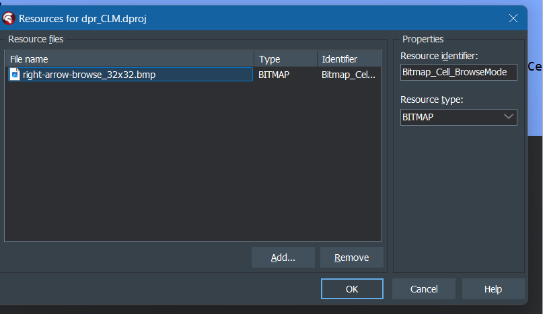
Task: Click the BITMAP type cell in the row
Action: pyautogui.click(x=274, y=75)
